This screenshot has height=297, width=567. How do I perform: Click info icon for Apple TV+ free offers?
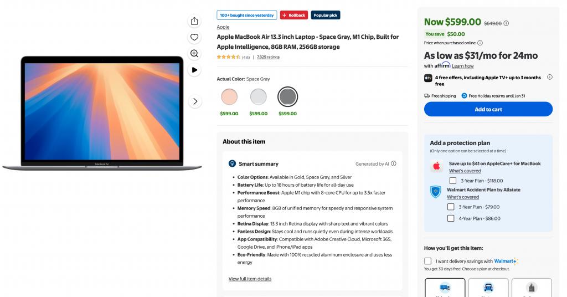point(549,78)
